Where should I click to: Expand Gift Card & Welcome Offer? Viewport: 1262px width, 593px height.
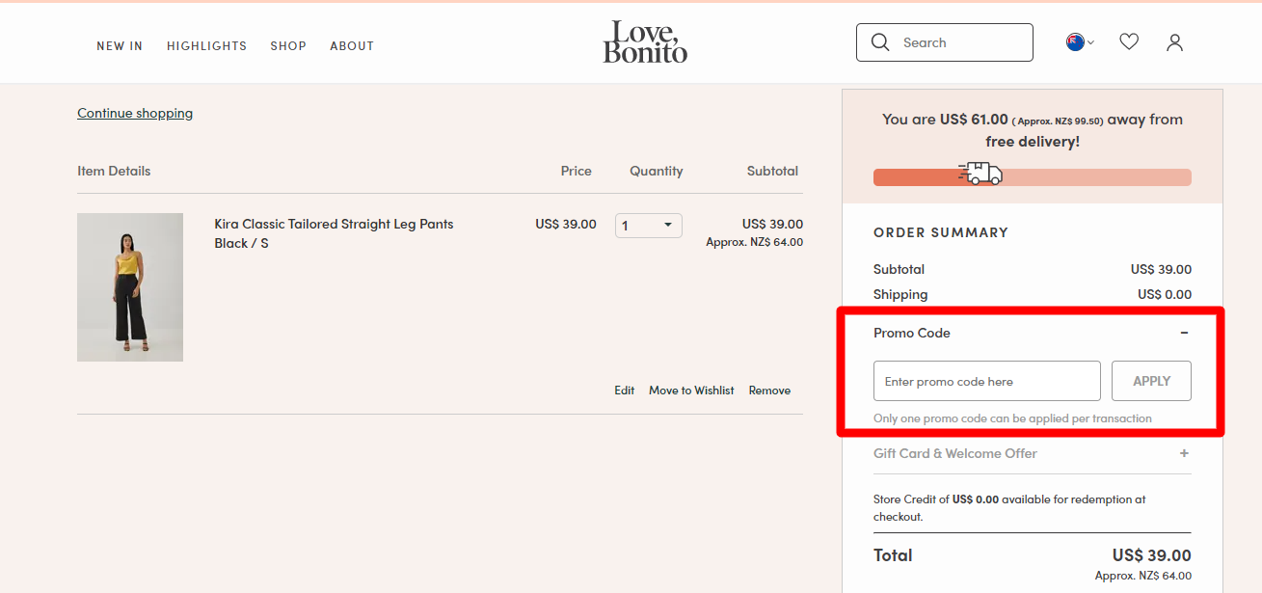click(1184, 453)
